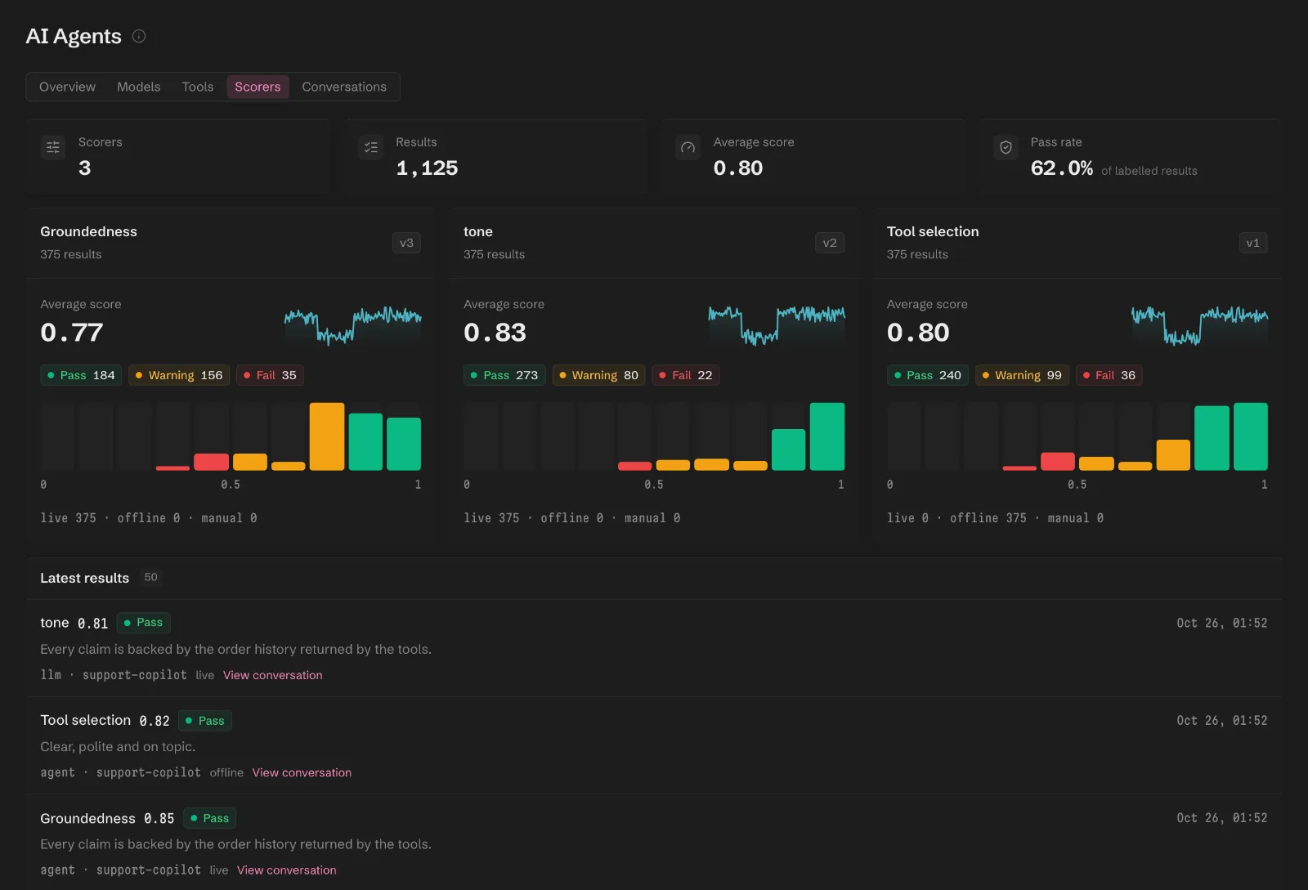The width and height of the screenshot is (1308, 890).
Task: Click tone Pass 273 chip
Action: (x=504, y=375)
